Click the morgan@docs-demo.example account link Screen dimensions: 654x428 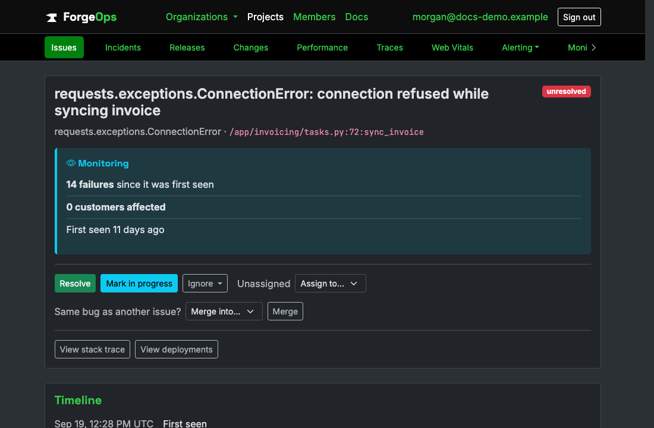(x=480, y=17)
